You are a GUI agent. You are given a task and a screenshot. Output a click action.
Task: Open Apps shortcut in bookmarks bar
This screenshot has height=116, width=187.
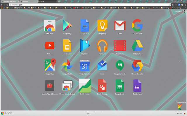coord(3,8)
